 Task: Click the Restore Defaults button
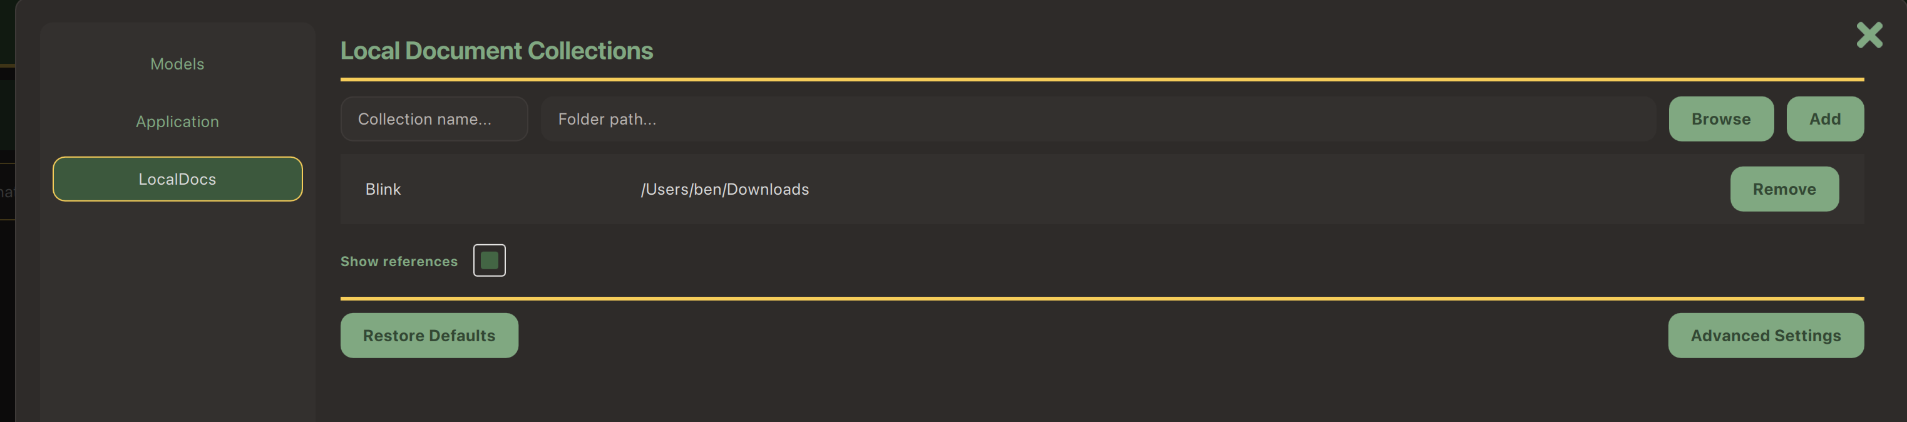click(429, 334)
